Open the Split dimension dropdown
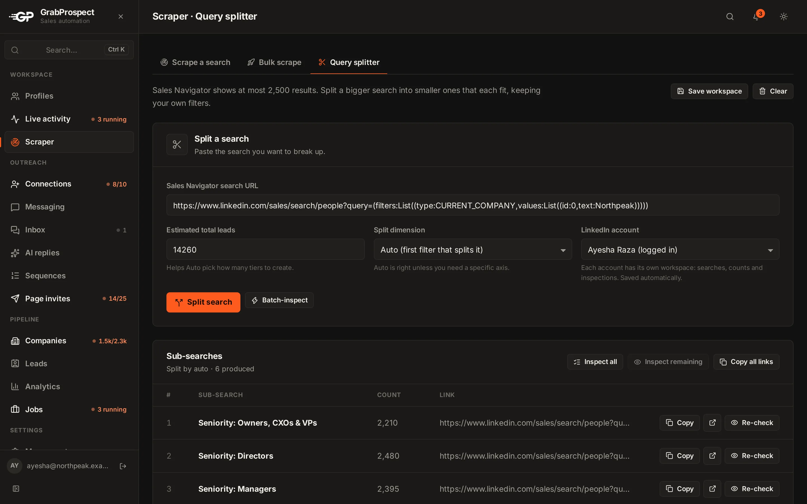The height and width of the screenshot is (504, 807). pos(473,250)
